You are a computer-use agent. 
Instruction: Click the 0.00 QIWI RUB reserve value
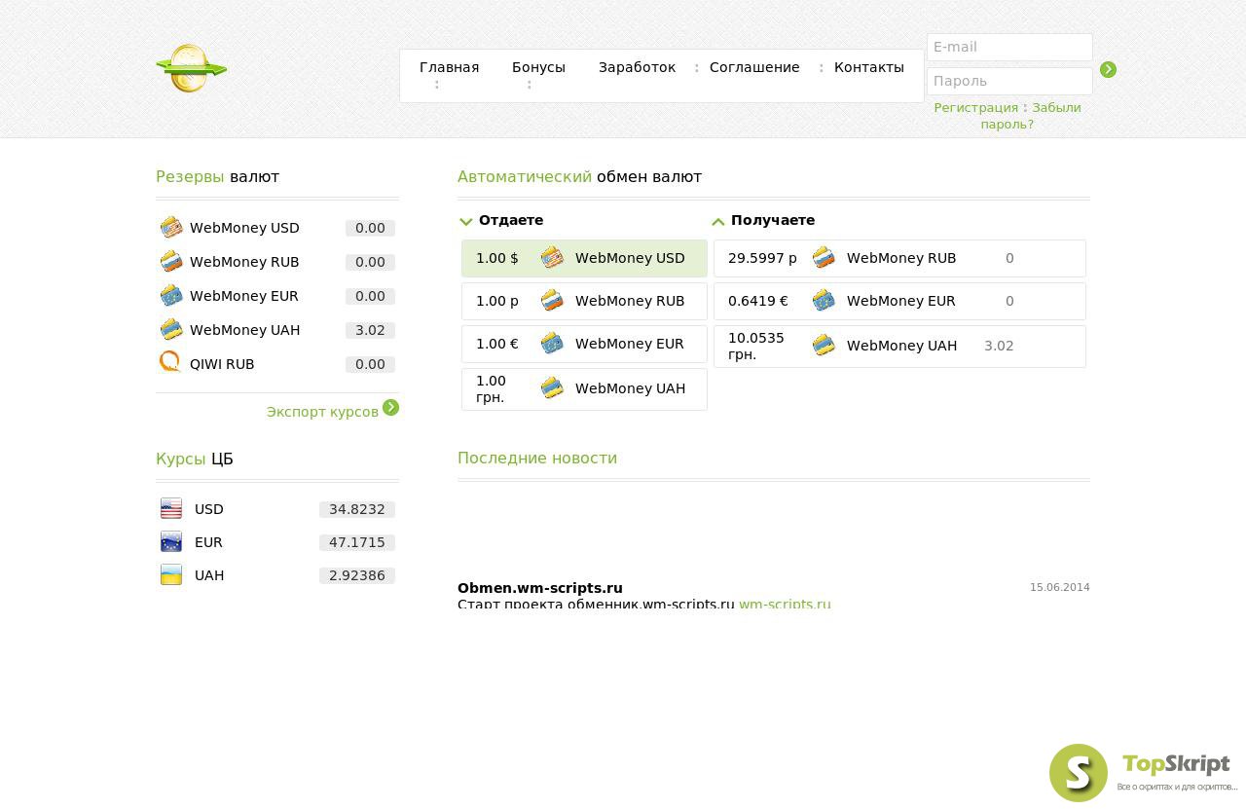(370, 364)
